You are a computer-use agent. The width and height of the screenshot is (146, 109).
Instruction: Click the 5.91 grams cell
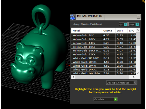pos(109,73)
